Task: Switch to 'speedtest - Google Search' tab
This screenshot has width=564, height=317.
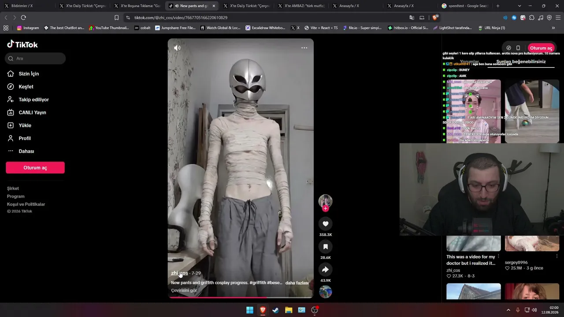Action: [465, 6]
